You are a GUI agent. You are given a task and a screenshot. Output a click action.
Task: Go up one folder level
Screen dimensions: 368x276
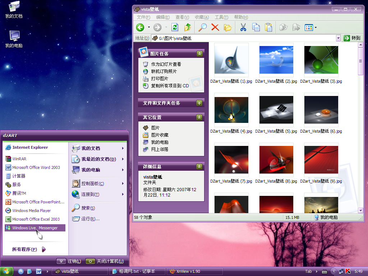click(188, 27)
